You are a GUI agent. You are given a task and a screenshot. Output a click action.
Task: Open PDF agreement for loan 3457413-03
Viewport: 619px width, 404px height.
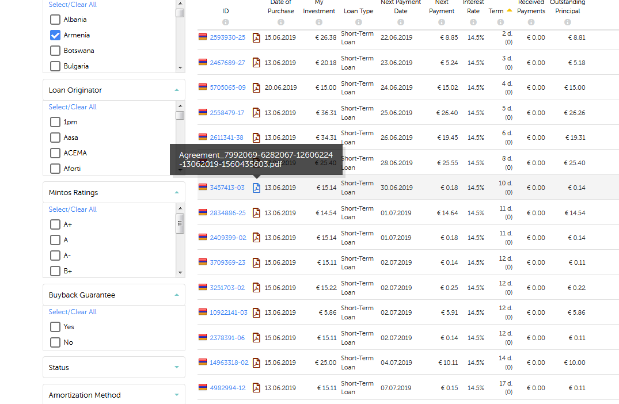click(x=257, y=188)
